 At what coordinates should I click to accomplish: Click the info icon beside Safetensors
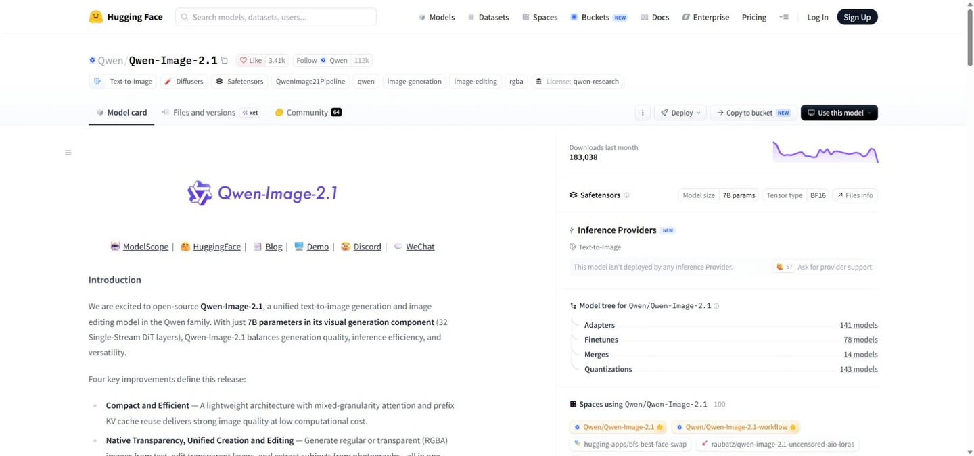point(626,195)
